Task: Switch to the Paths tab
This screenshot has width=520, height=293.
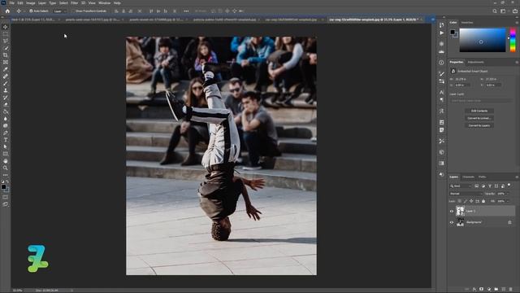Action: [482, 177]
